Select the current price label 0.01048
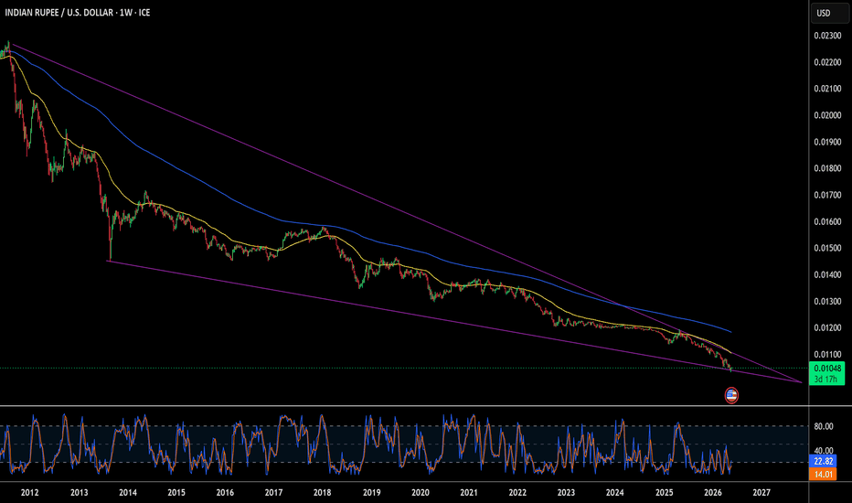Image resolution: width=852 pixels, height=503 pixels. pos(827,369)
